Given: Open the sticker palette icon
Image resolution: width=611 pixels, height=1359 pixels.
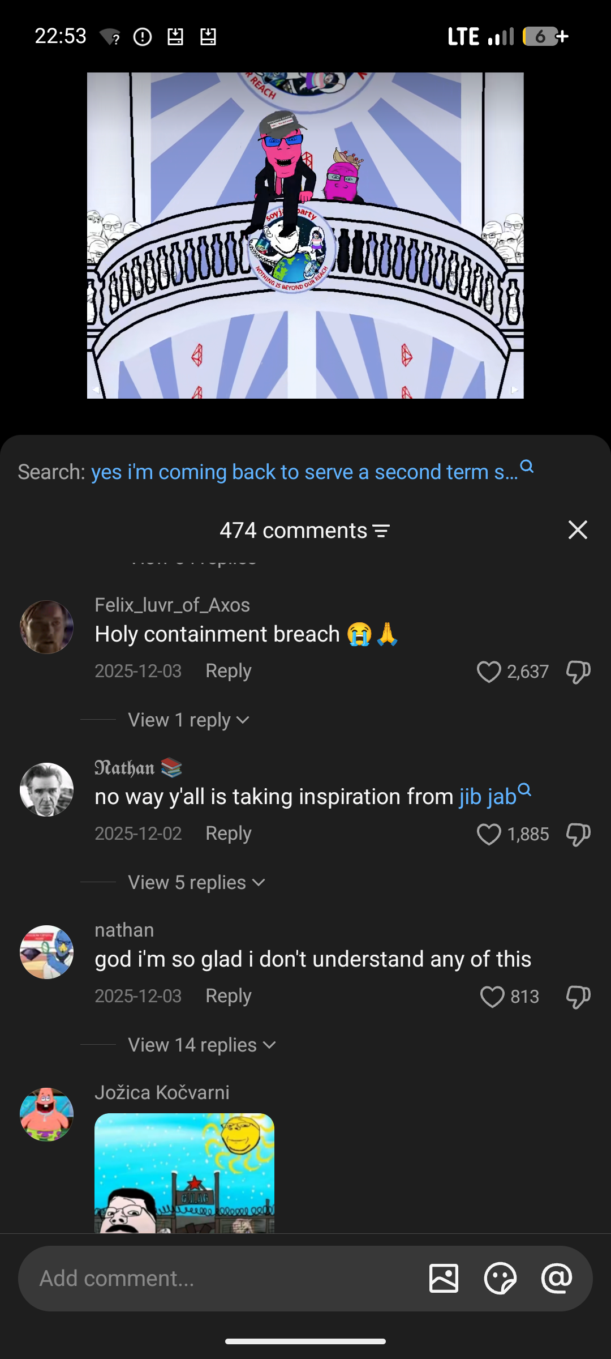Looking at the screenshot, I should point(500,1278).
